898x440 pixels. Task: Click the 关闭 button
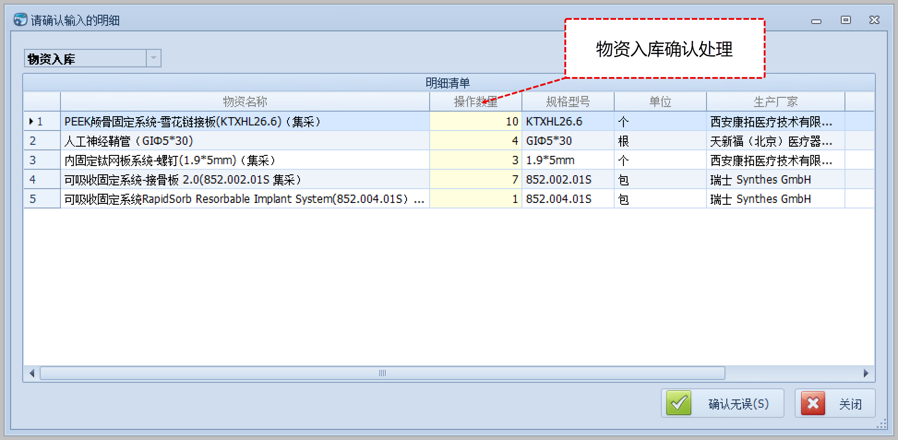tap(835, 403)
